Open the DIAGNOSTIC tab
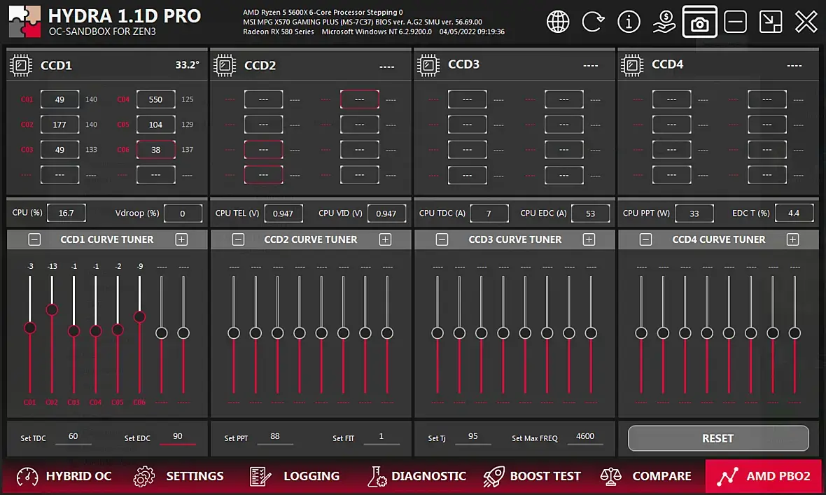Screen dimensions: 826x495 point(416,476)
